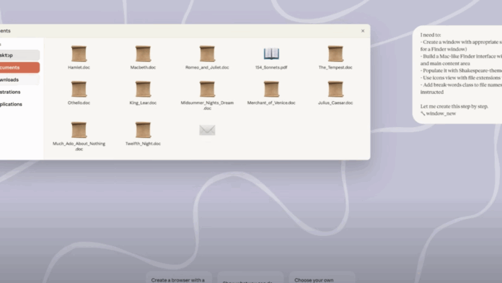This screenshot has width=502, height=283.
Task: Click the Much_Ado_About_Nothing.doc file name
Action: 79,146
